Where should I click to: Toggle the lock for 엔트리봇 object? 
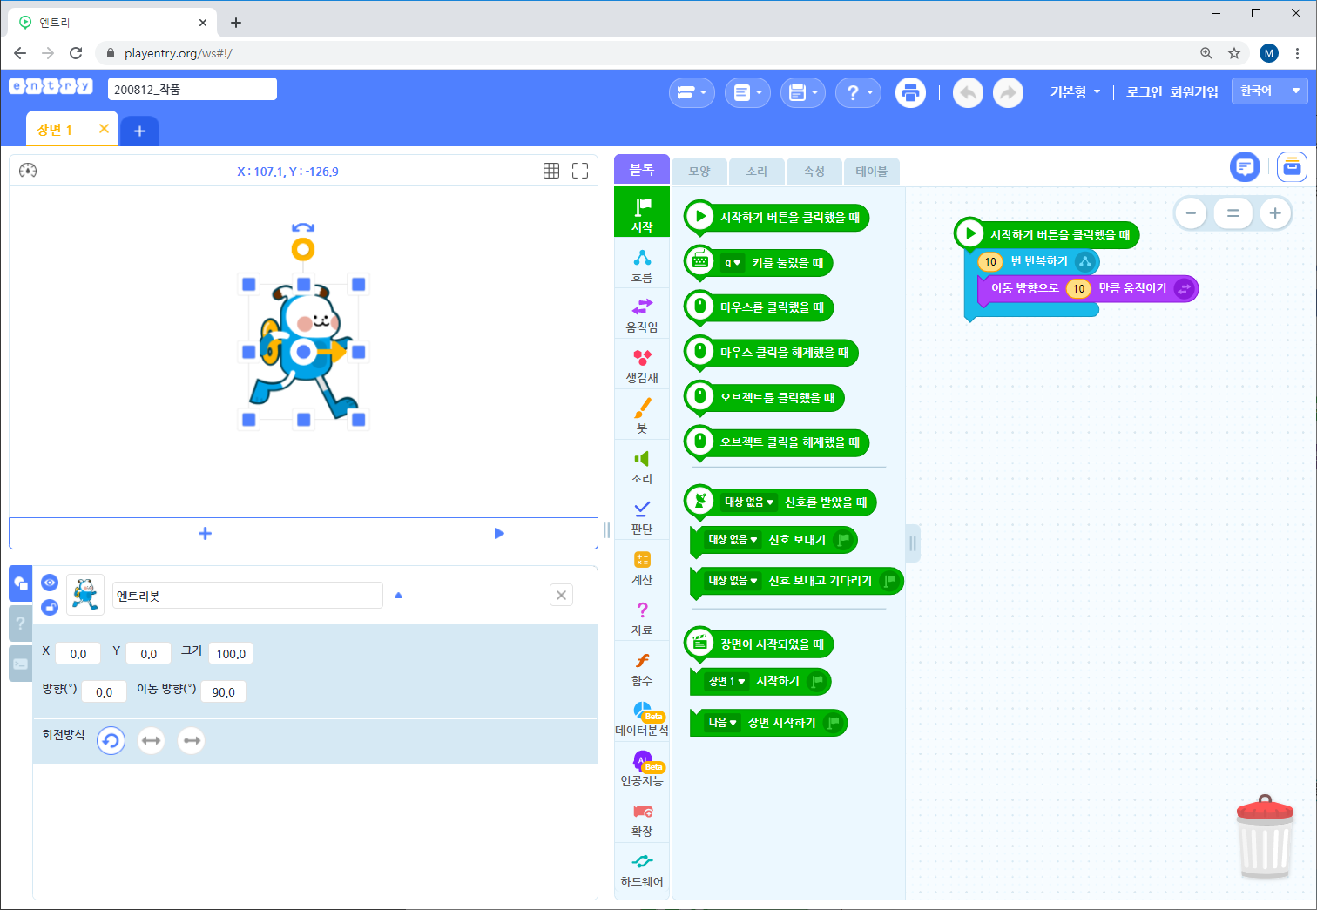(50, 607)
